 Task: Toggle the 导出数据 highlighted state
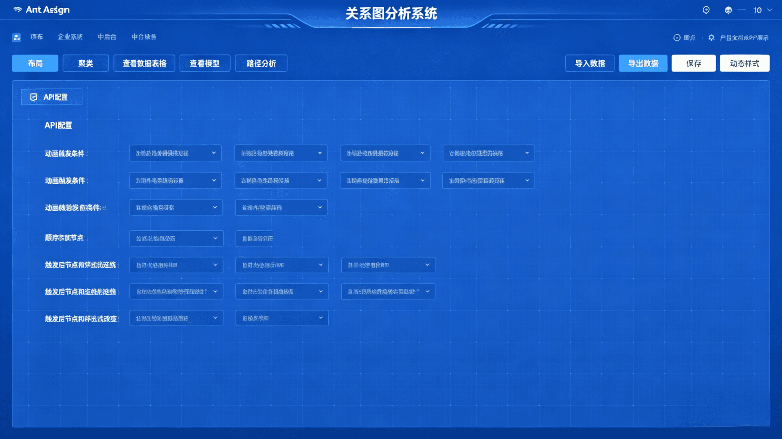tap(643, 63)
